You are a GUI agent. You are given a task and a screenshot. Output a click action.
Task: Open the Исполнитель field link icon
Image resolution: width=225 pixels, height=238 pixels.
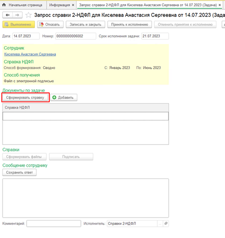166,223
